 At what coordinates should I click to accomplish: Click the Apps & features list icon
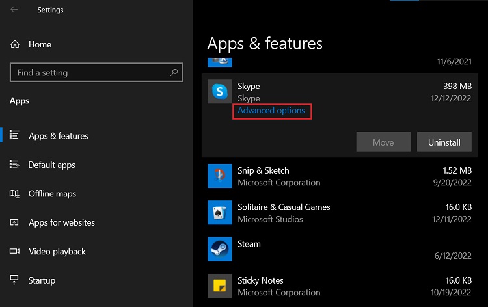(x=14, y=135)
